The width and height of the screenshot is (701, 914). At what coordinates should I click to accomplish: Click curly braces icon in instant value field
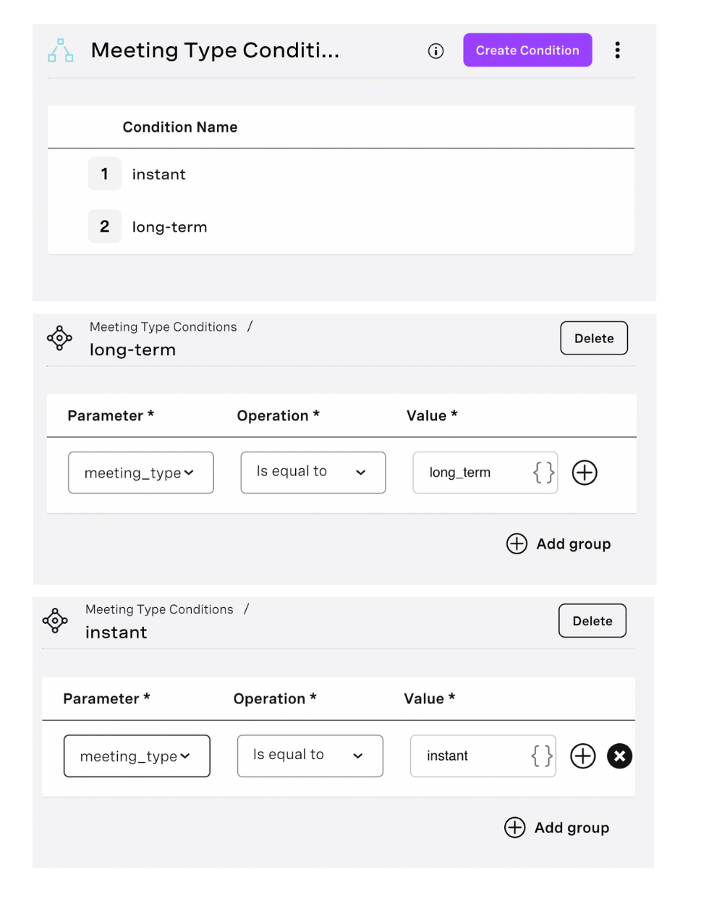pos(541,756)
